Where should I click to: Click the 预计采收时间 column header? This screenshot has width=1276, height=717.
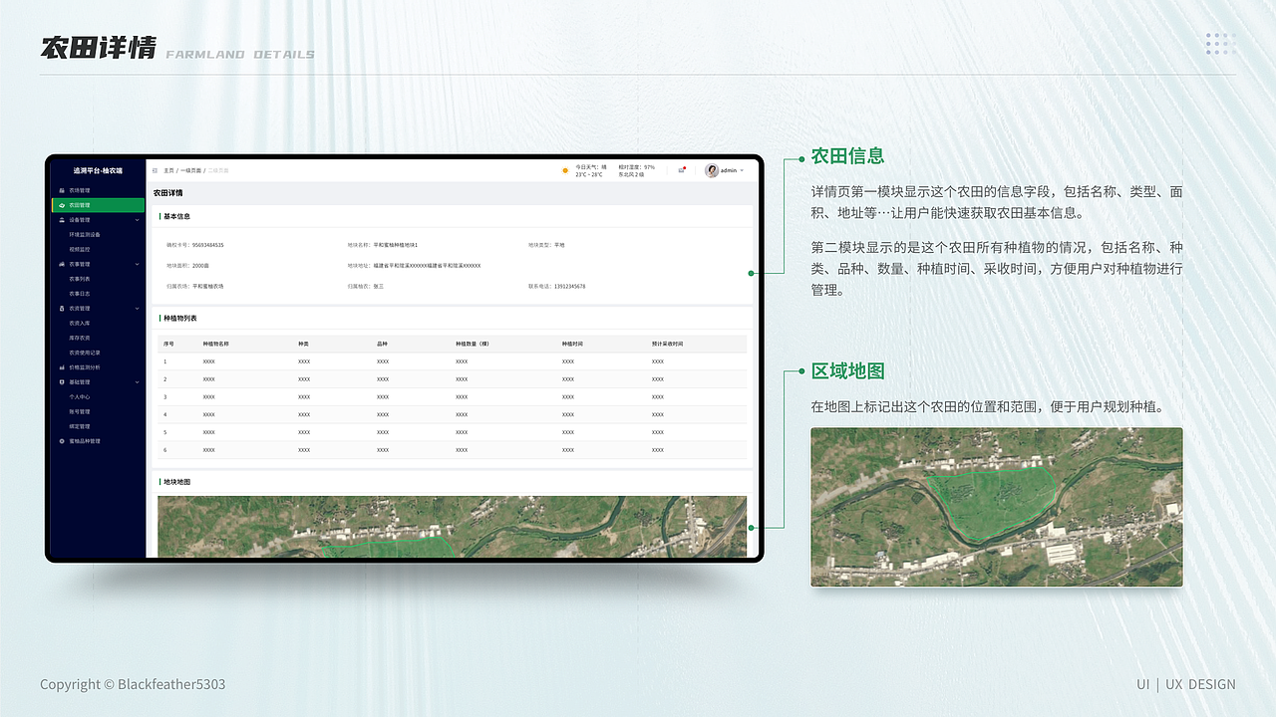(668, 344)
